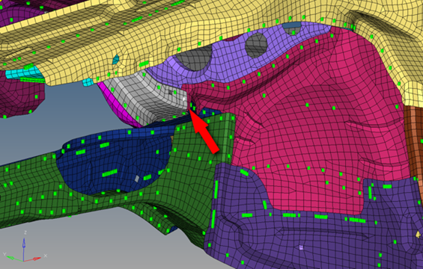Click the long green weld strip on blue part

(109, 173)
